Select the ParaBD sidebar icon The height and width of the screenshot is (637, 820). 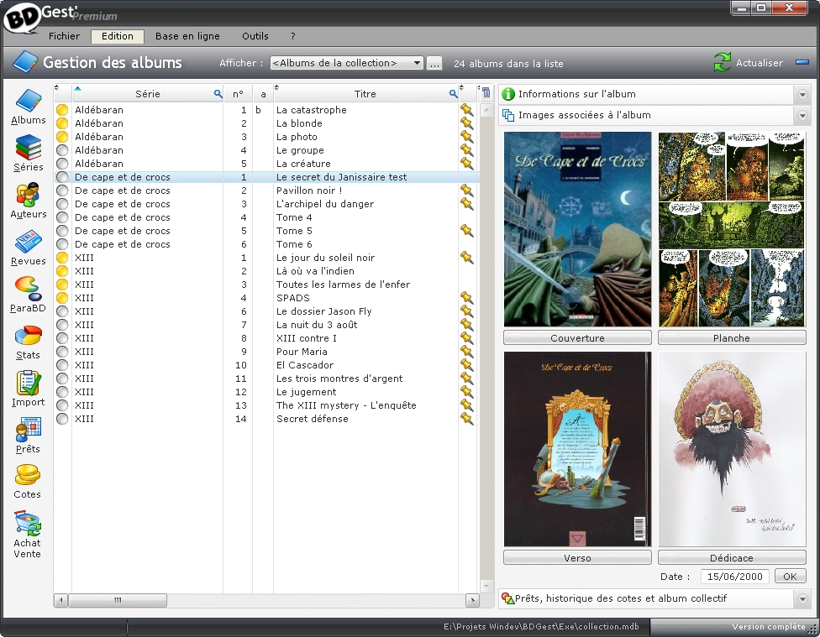[29, 289]
